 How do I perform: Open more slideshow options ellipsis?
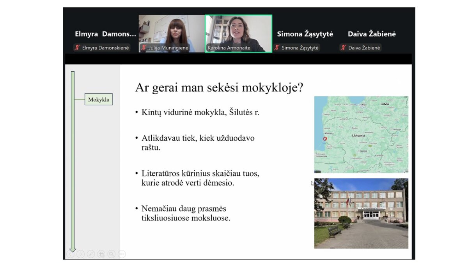[122, 254]
